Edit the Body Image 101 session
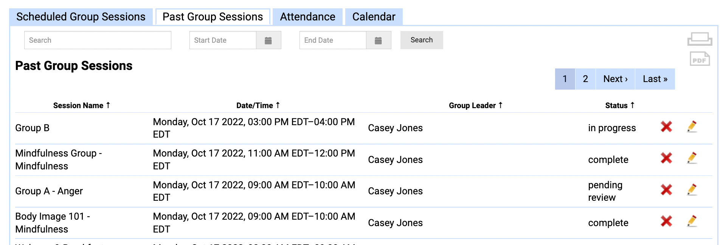Viewport: 723px width, 245px height. [x=692, y=221]
